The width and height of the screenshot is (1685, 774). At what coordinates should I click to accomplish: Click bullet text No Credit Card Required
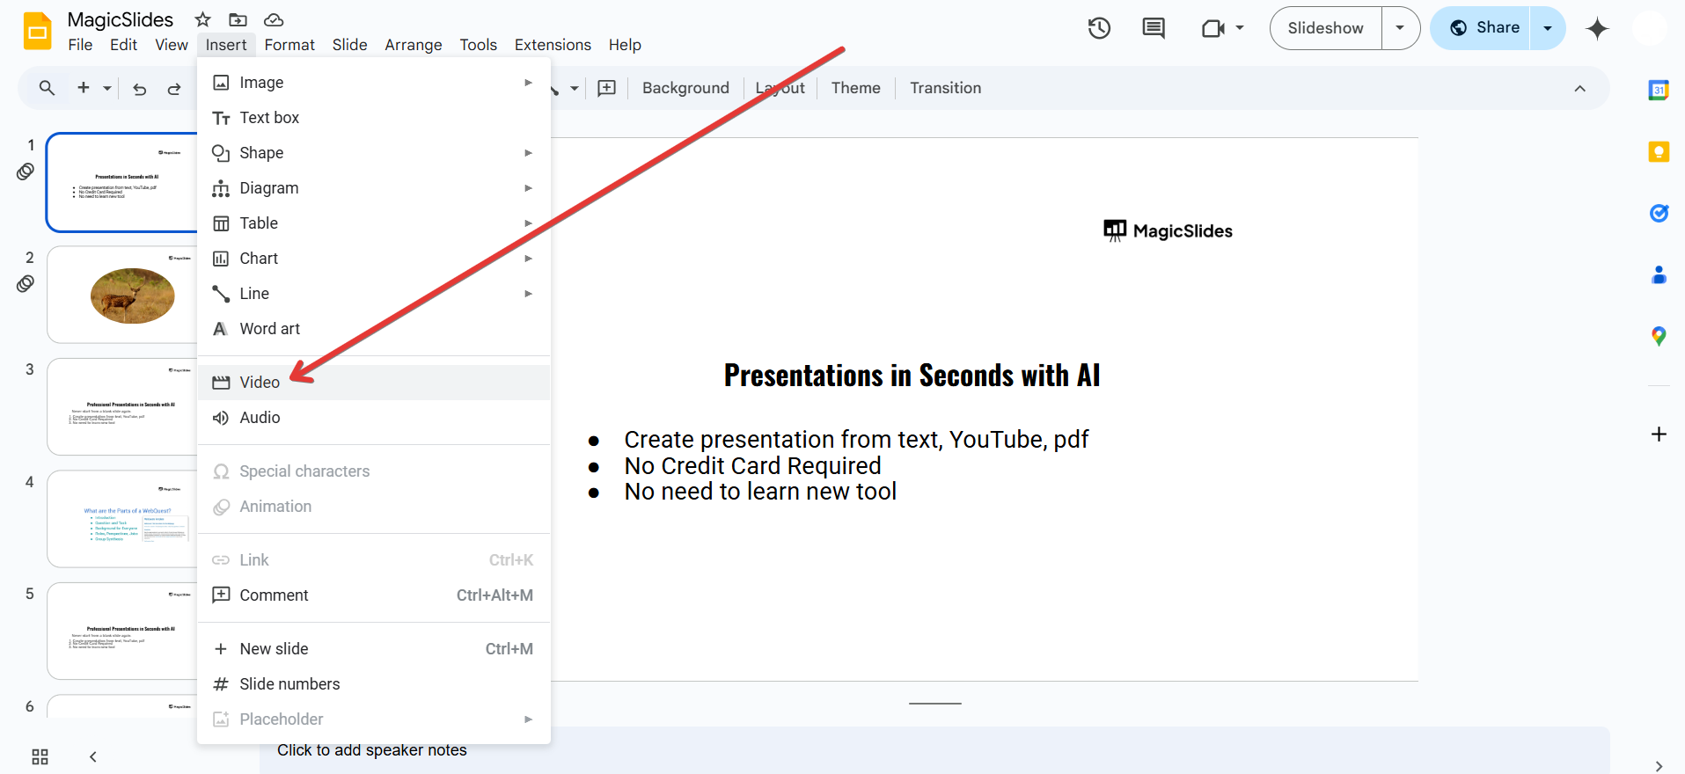(752, 465)
